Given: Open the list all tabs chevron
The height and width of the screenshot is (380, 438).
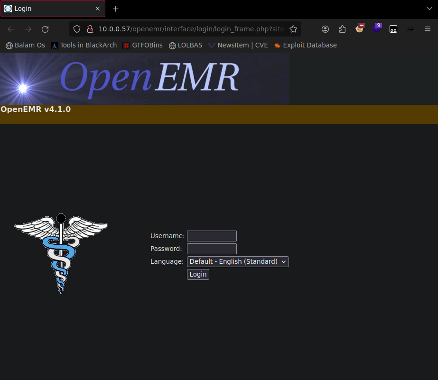Looking at the screenshot, I should click(x=429, y=9).
